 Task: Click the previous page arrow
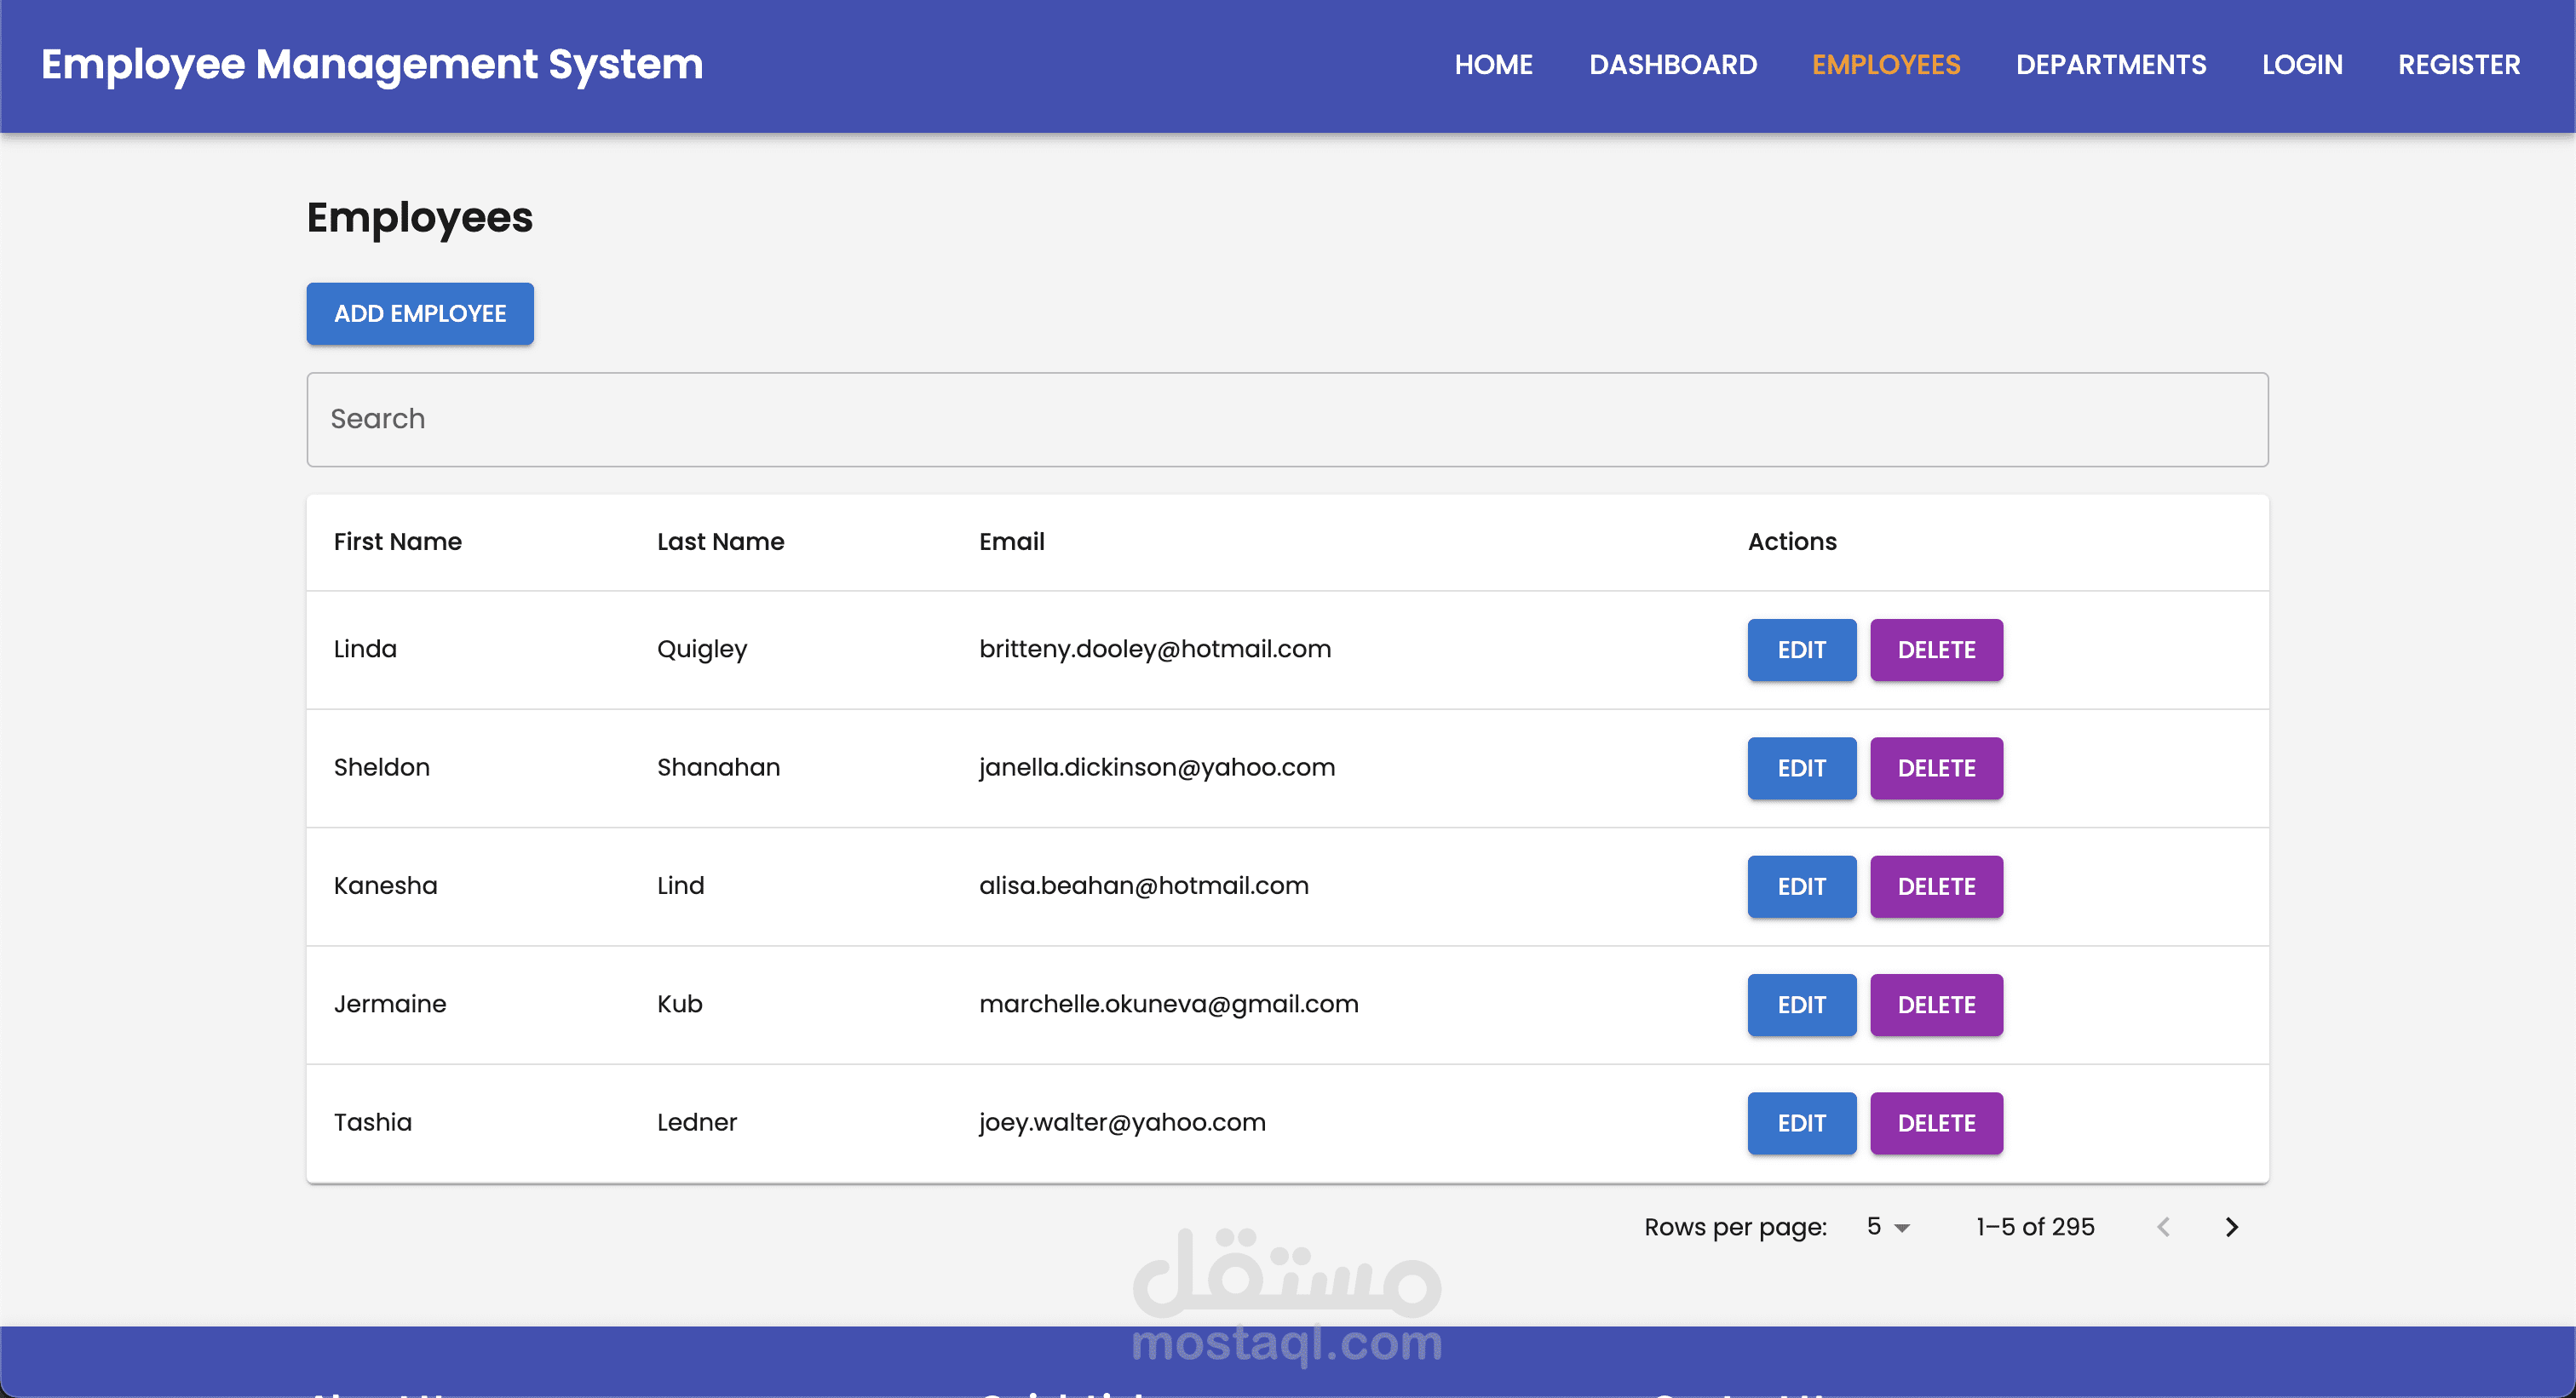click(2163, 1227)
